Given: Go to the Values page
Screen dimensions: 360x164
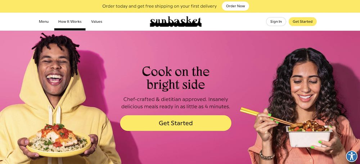Looking at the screenshot, I should click(x=96, y=22).
